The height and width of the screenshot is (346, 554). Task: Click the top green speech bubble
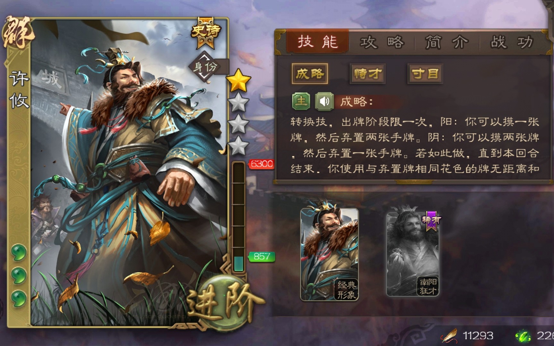(18, 252)
